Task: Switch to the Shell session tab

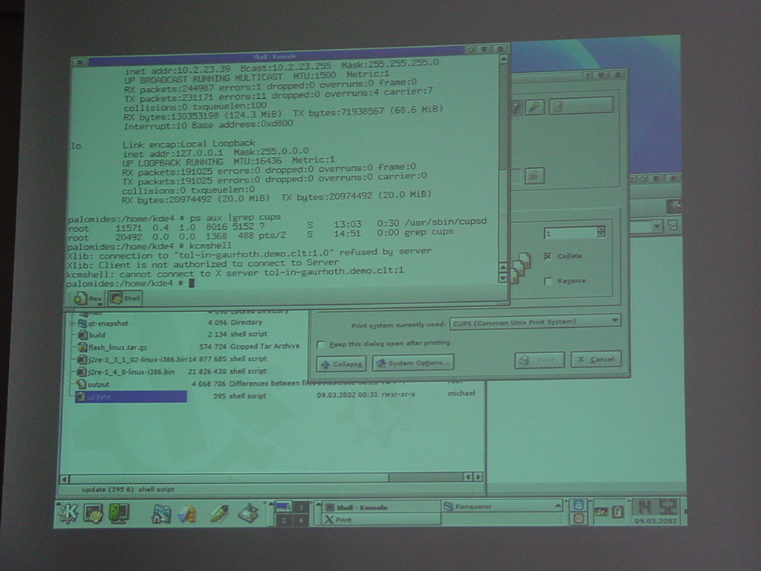Action: [125, 298]
